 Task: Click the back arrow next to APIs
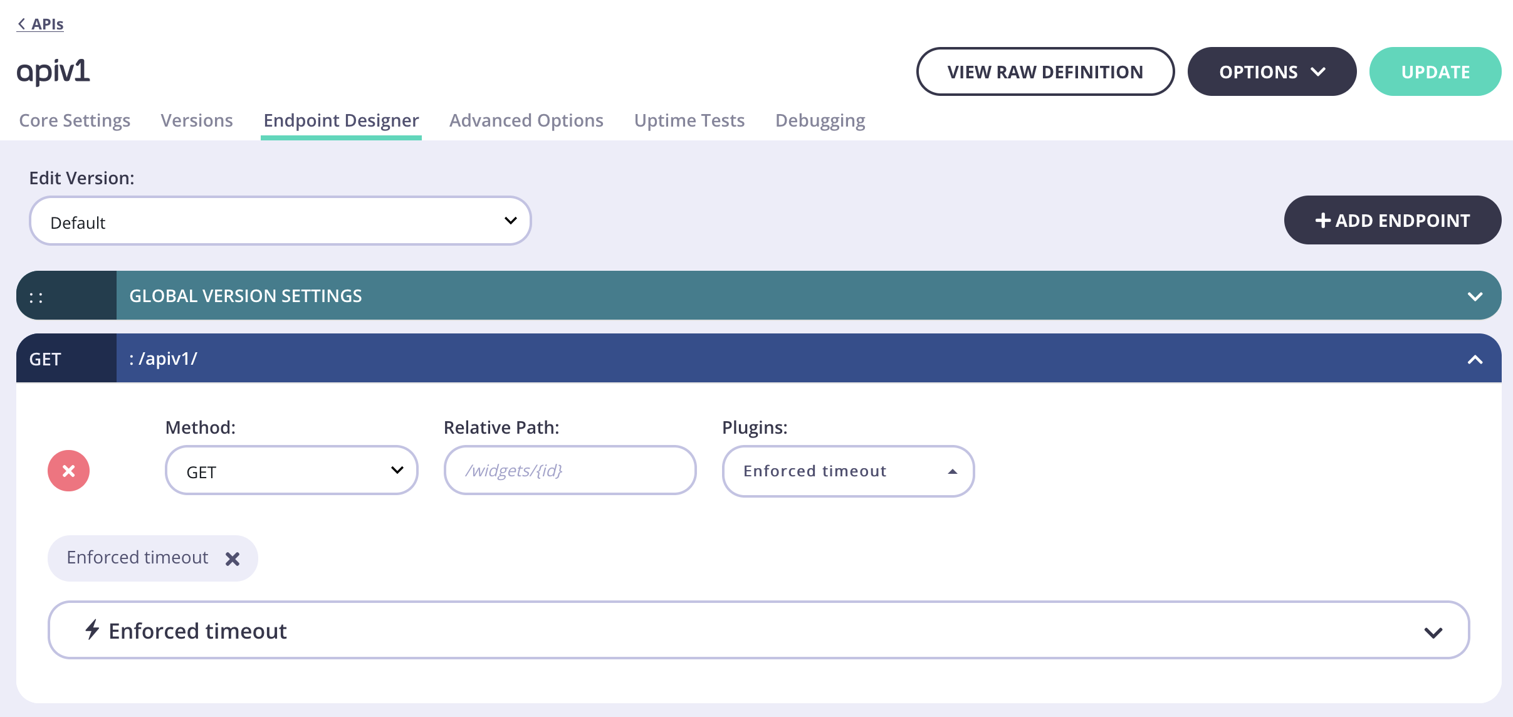(x=21, y=24)
